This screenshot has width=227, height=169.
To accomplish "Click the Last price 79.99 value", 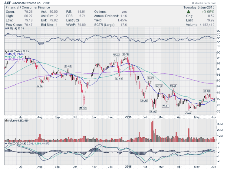I will [x=210, y=20].
